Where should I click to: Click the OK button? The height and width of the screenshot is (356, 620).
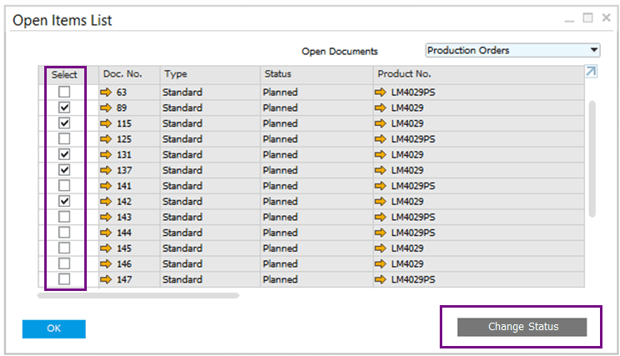tap(54, 328)
